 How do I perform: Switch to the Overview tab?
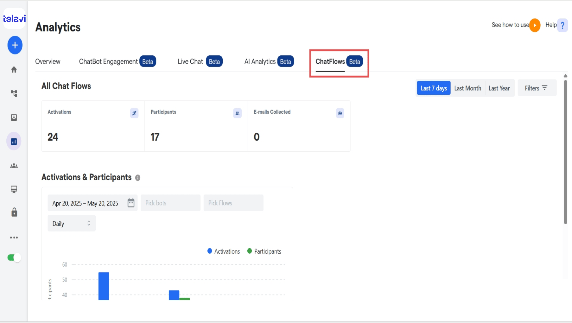(x=48, y=61)
